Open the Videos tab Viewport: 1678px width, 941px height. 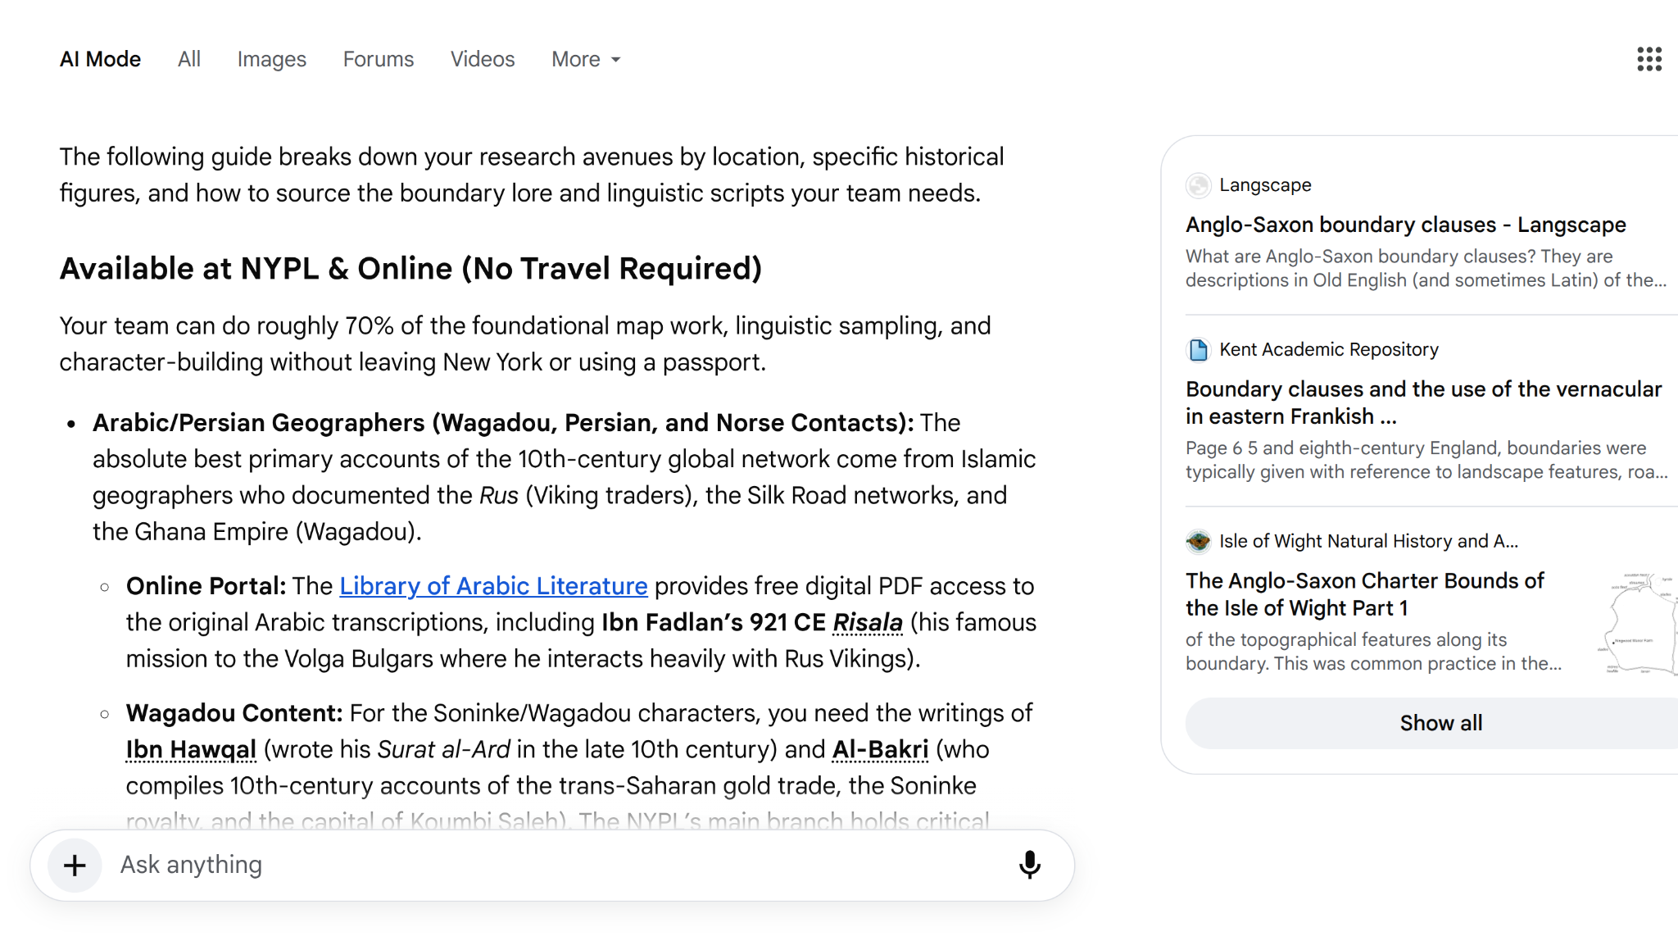tap(483, 59)
